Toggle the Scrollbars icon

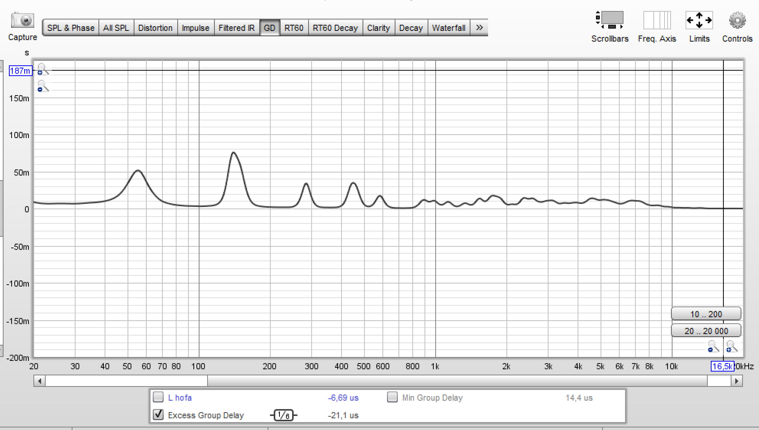[609, 20]
